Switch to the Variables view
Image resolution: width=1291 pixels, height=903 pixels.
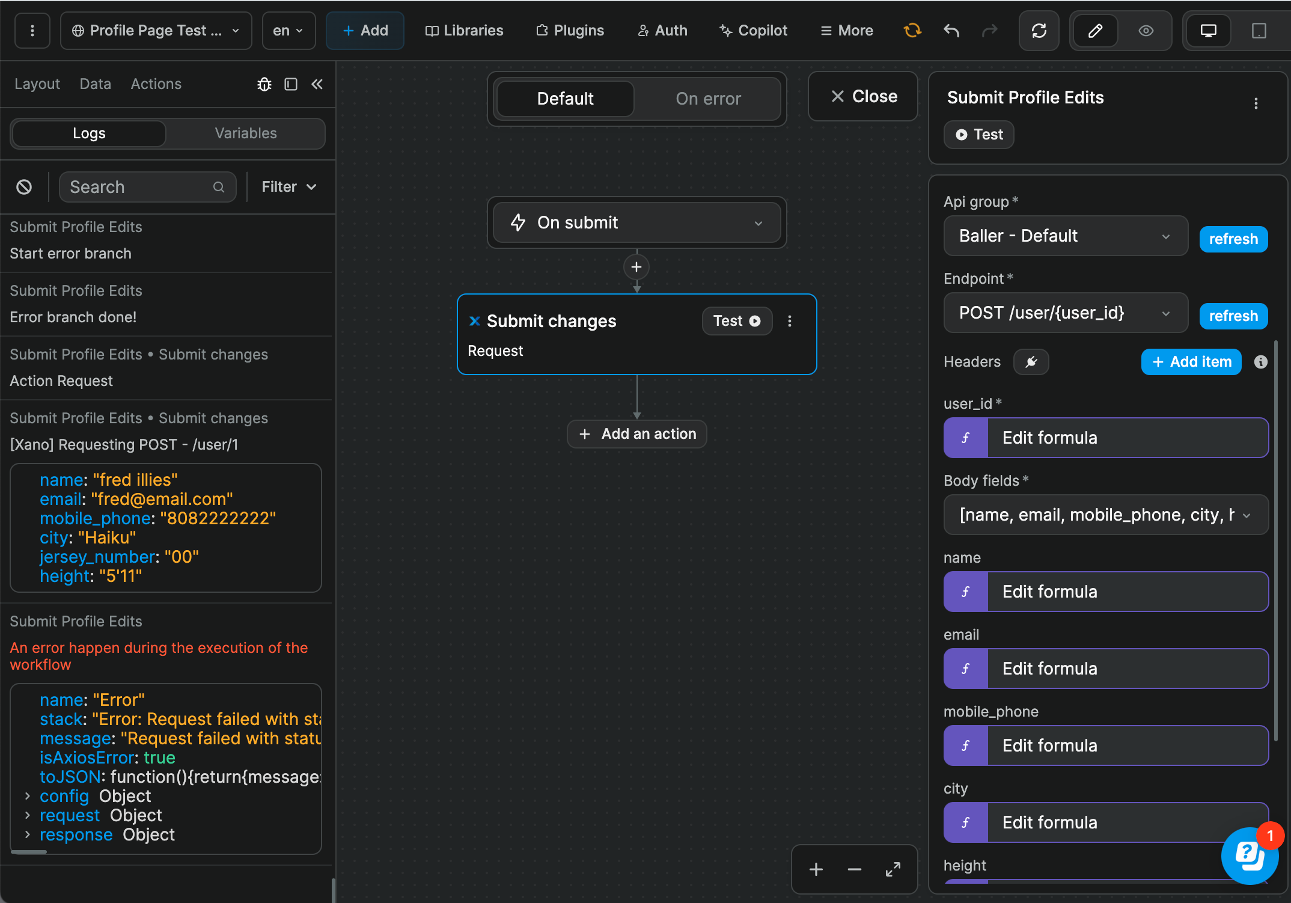(x=246, y=133)
